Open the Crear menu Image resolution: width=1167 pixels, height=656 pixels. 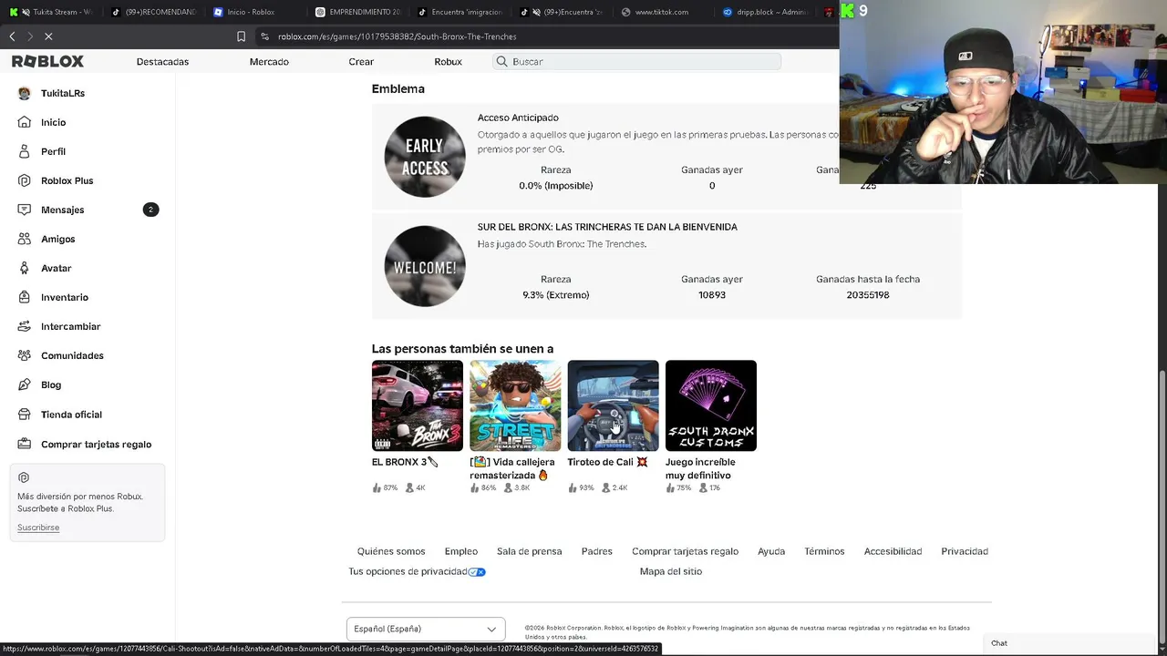coord(361,61)
